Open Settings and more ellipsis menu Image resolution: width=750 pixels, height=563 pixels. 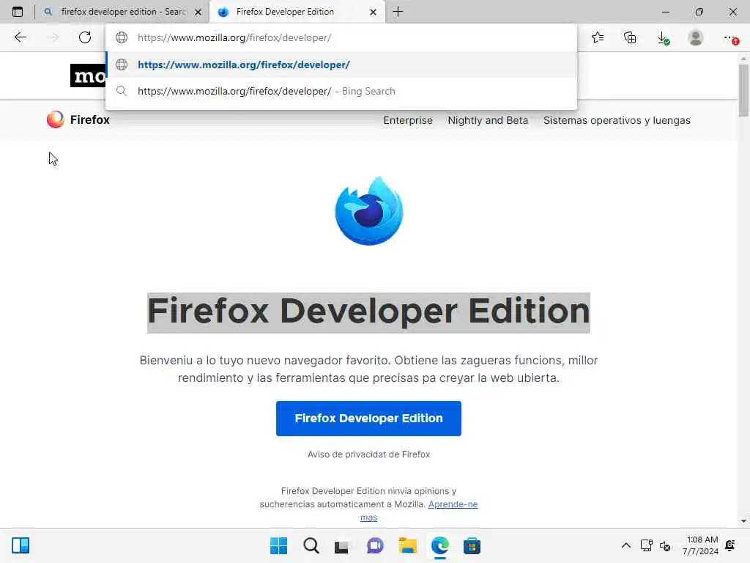(730, 38)
